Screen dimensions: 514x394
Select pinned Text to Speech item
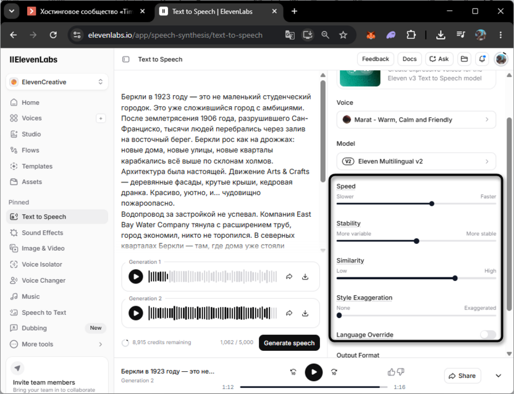tap(57, 217)
